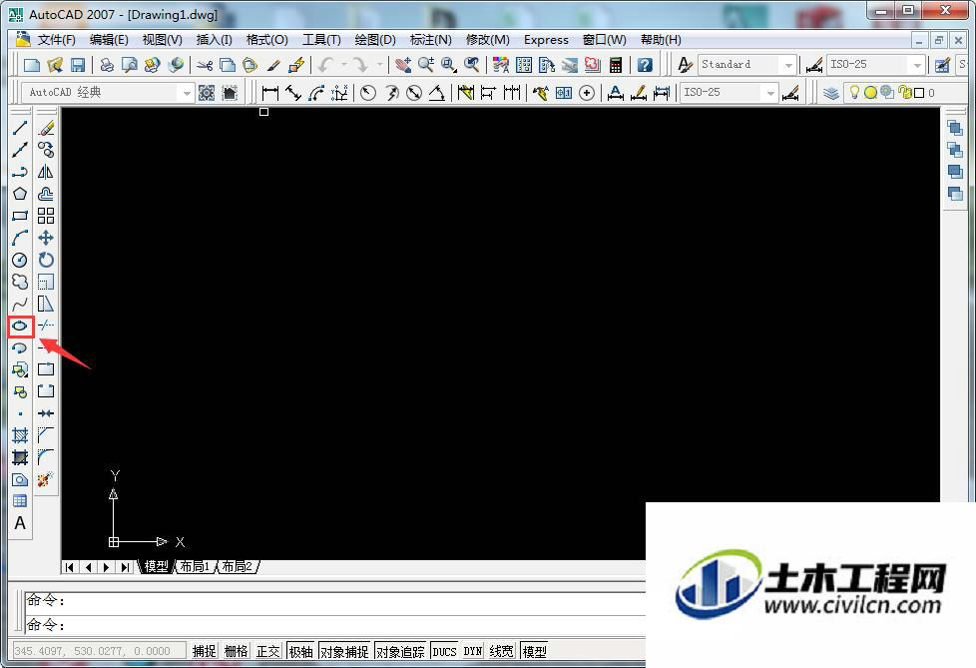
Task: Select the Spline tool
Action: [x=20, y=304]
